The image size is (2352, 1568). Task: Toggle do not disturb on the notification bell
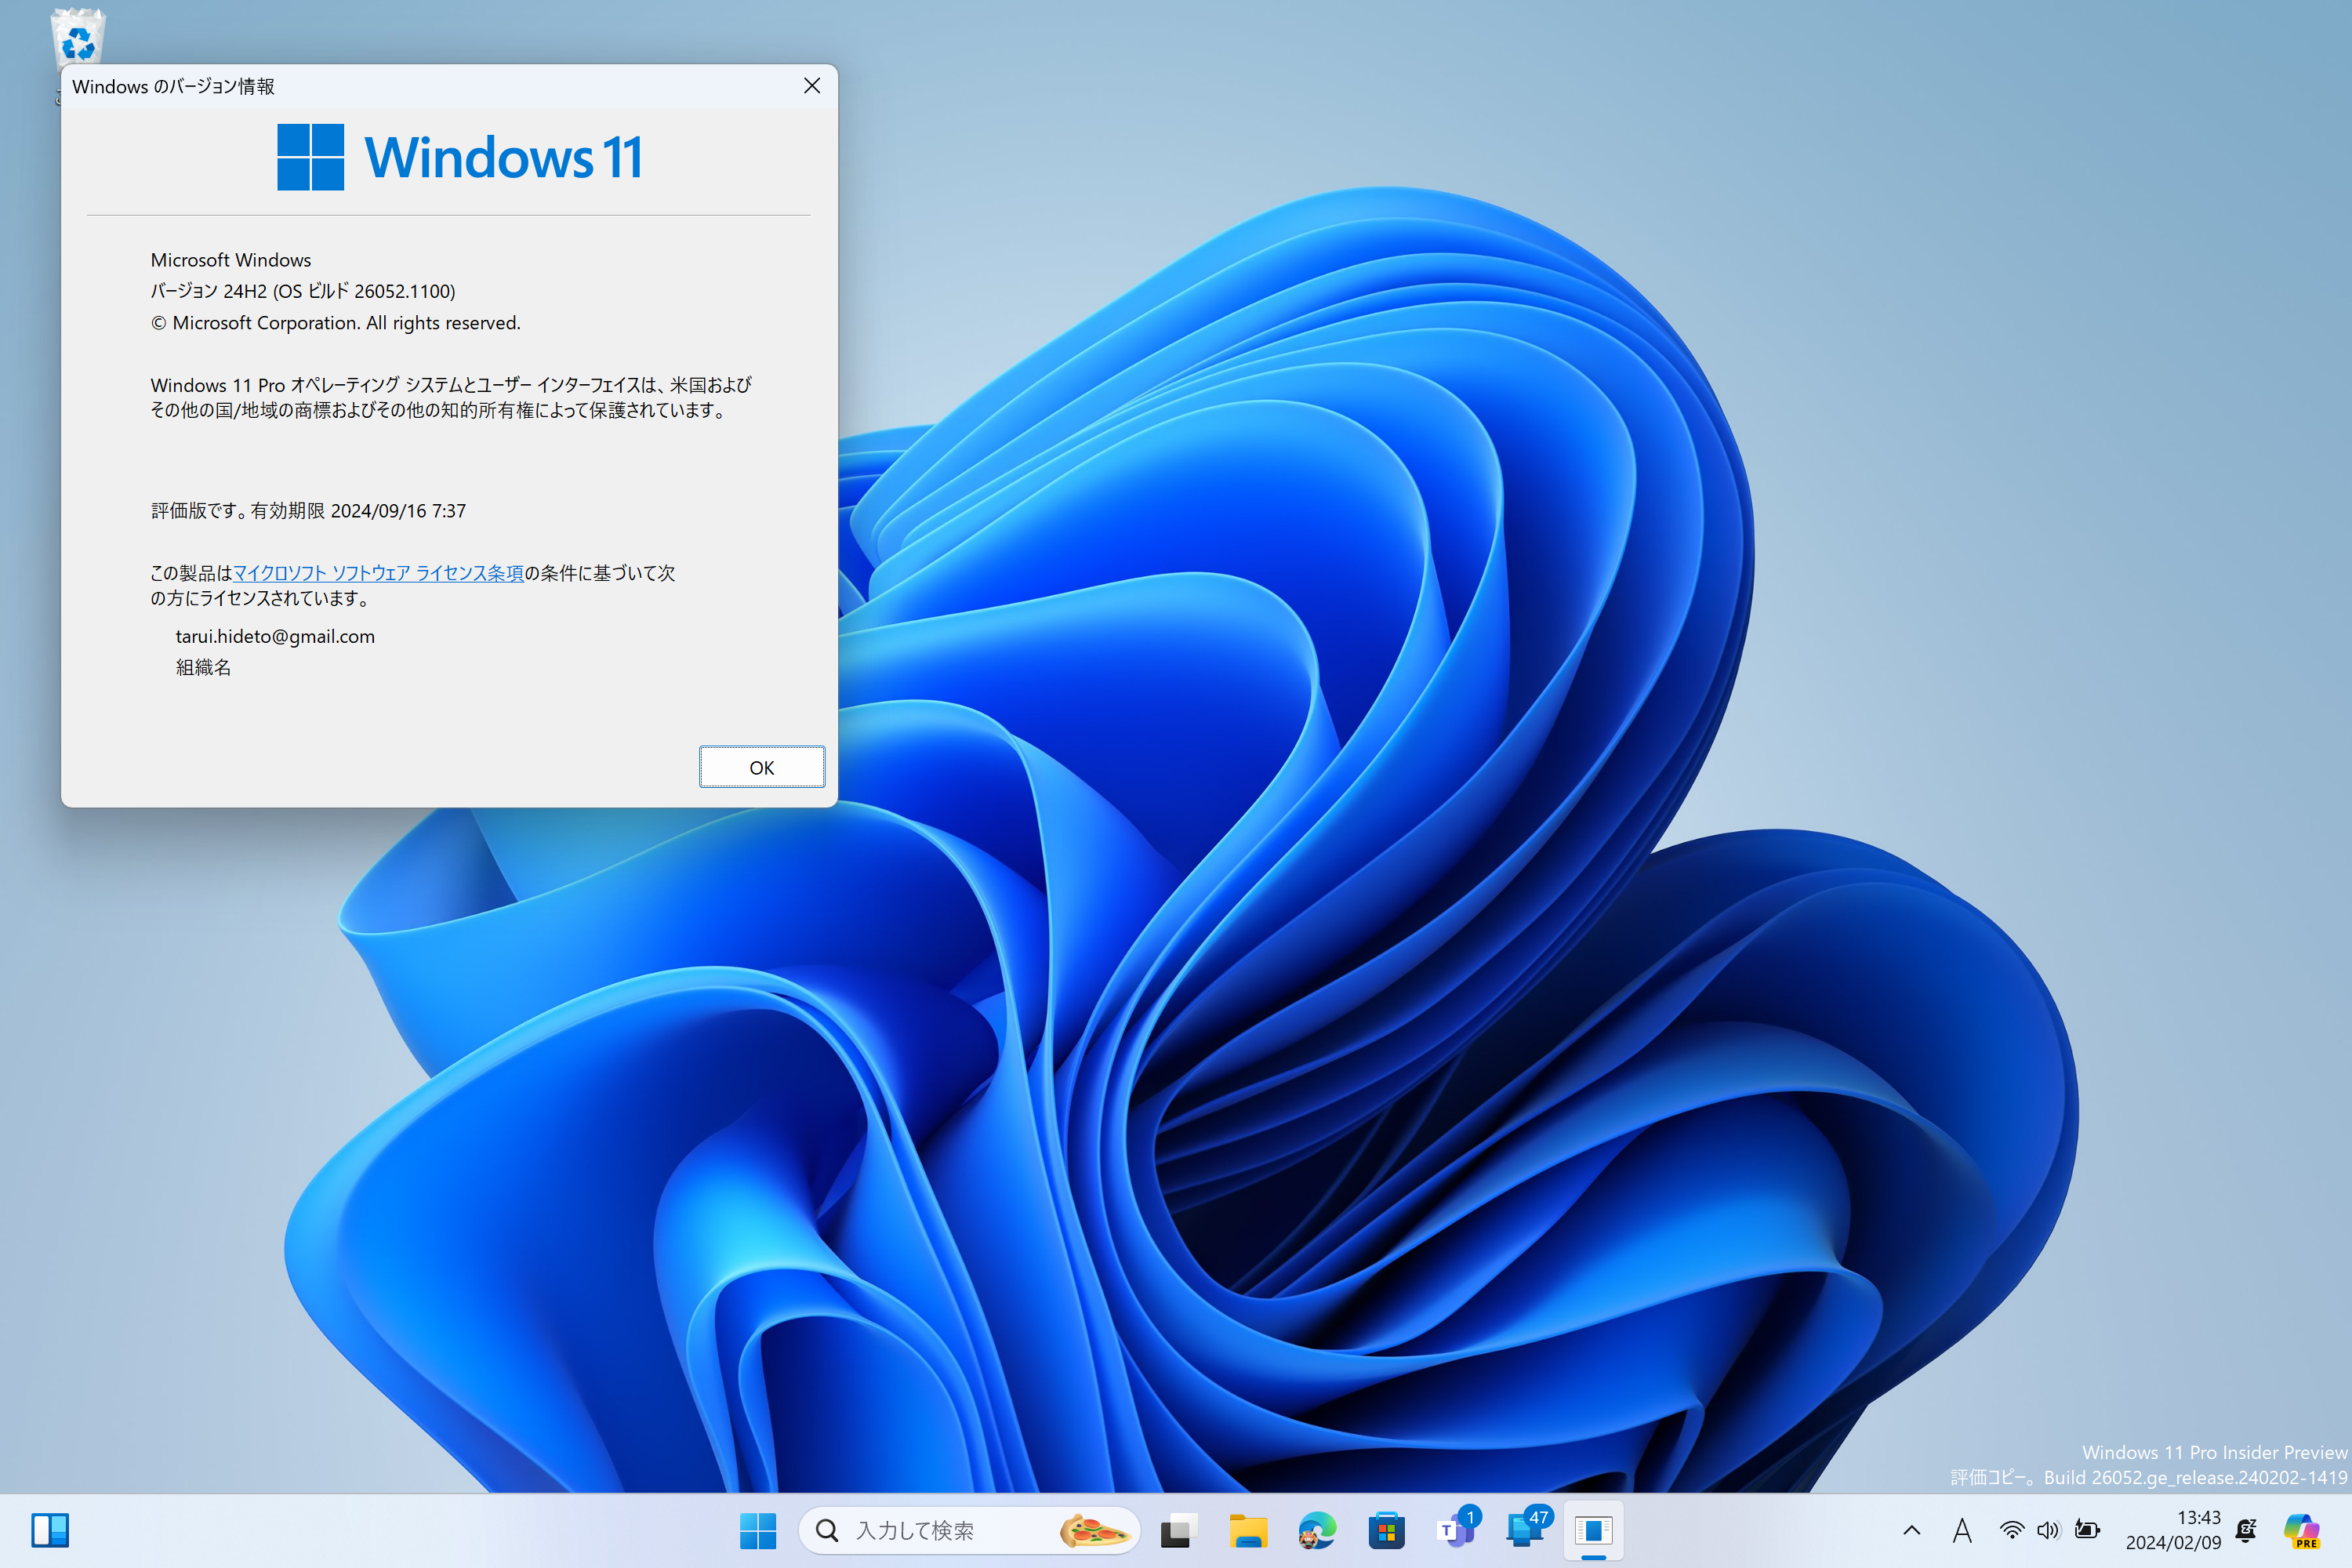(2248, 1530)
